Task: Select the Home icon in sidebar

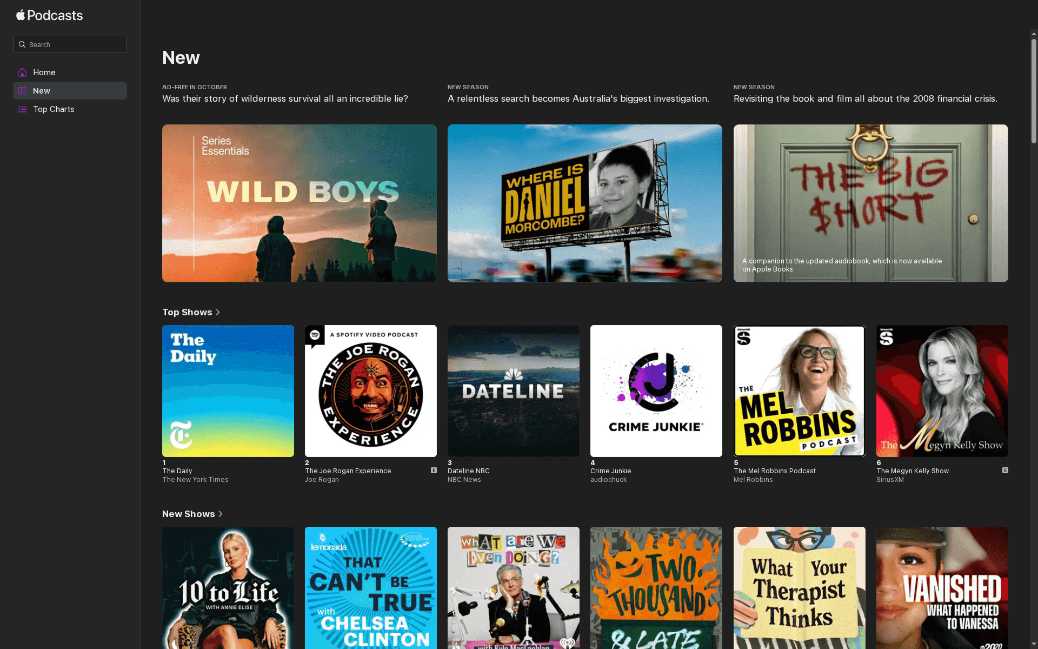Action: (22, 72)
